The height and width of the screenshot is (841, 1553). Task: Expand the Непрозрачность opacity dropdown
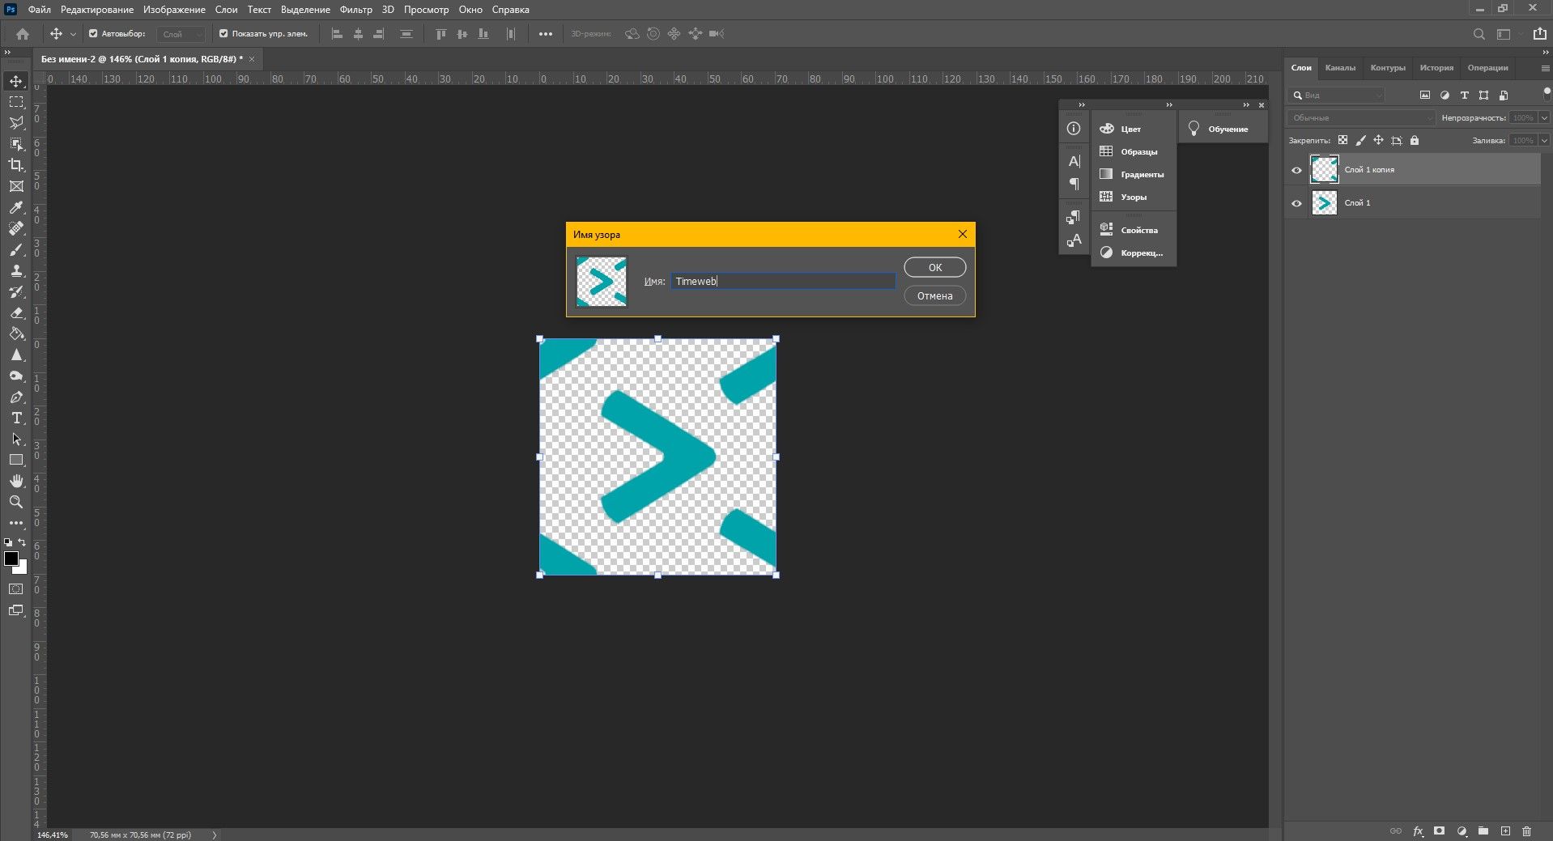pyautogui.click(x=1544, y=118)
